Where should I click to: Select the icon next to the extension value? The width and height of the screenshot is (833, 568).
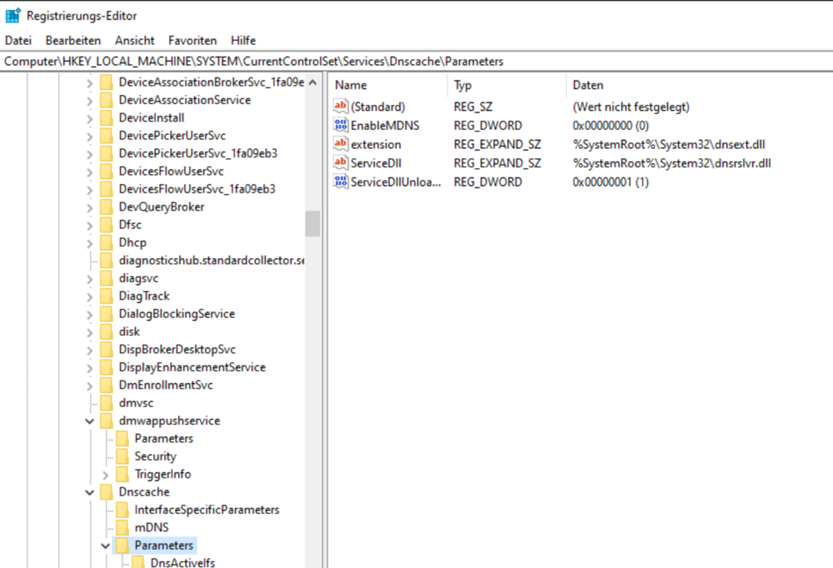(341, 144)
